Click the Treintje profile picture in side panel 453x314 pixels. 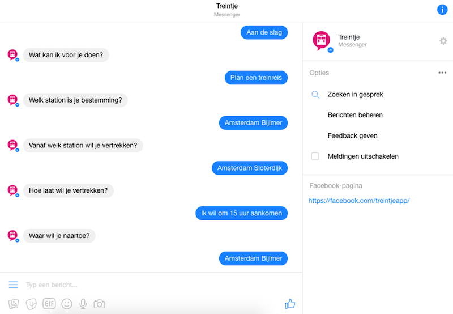(322, 41)
